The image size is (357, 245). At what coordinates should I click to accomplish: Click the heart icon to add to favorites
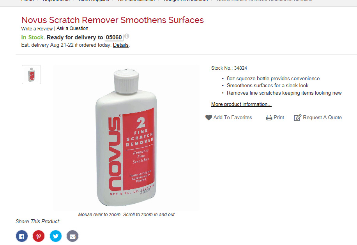209,117
